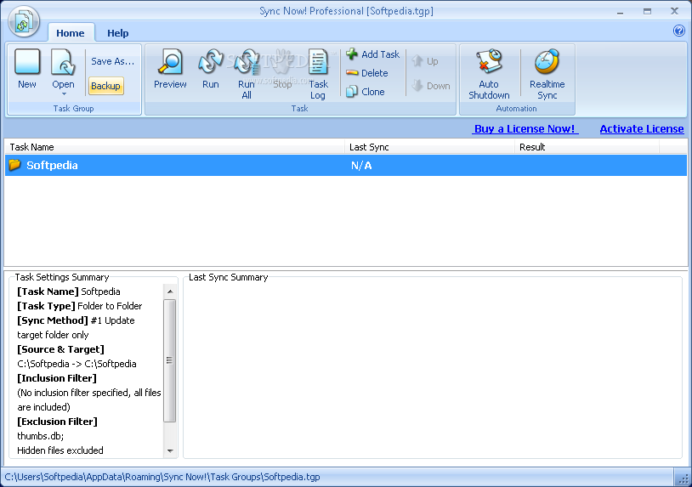Run the selected task
The image size is (692, 487).
211,69
